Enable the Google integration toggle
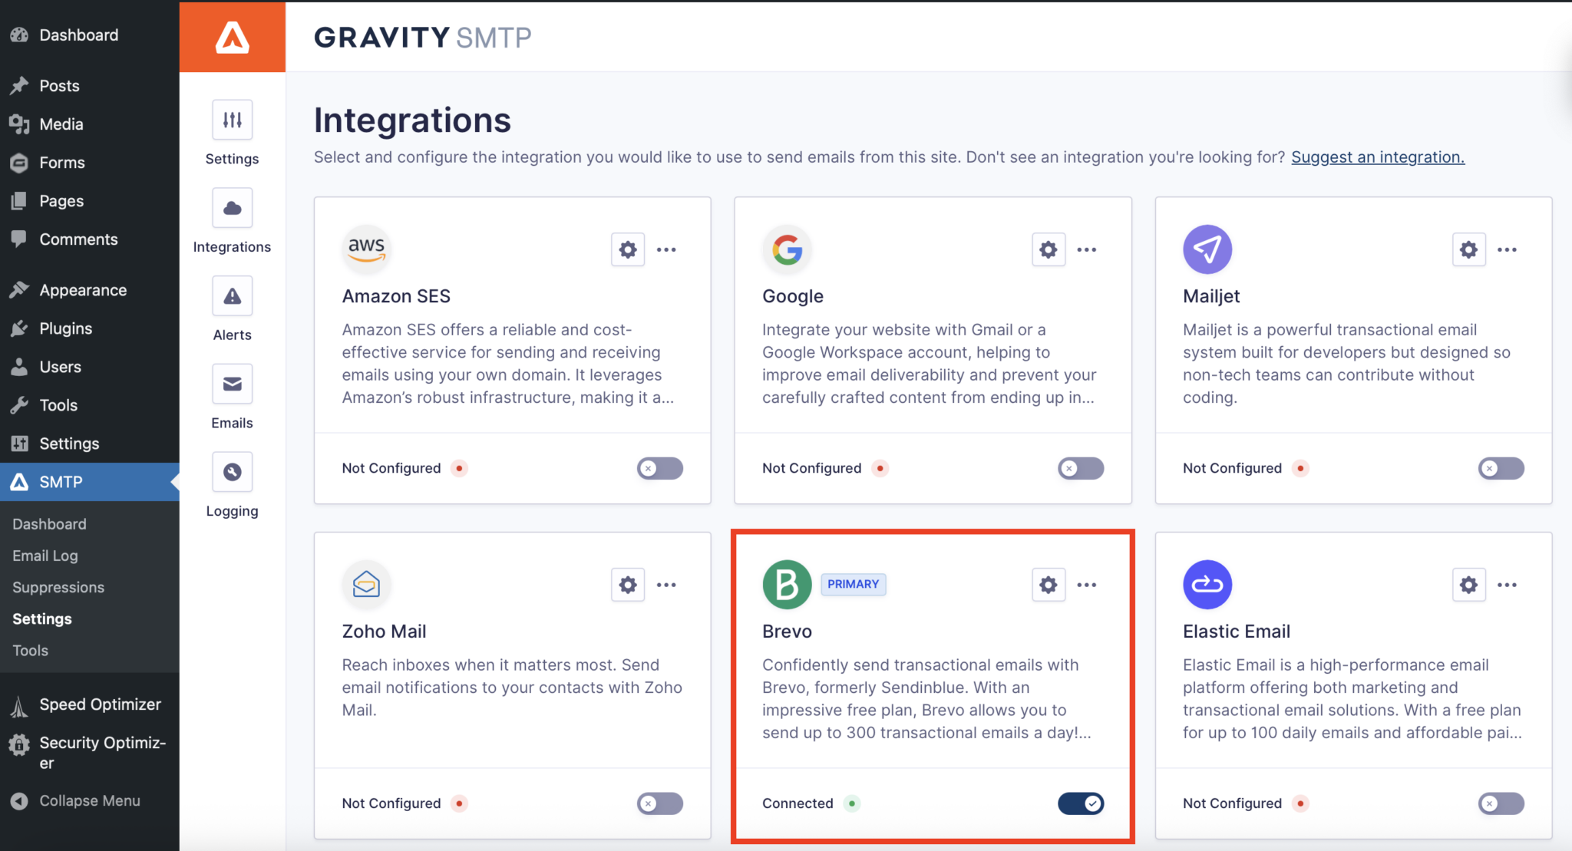This screenshot has width=1572, height=851. click(x=1080, y=468)
